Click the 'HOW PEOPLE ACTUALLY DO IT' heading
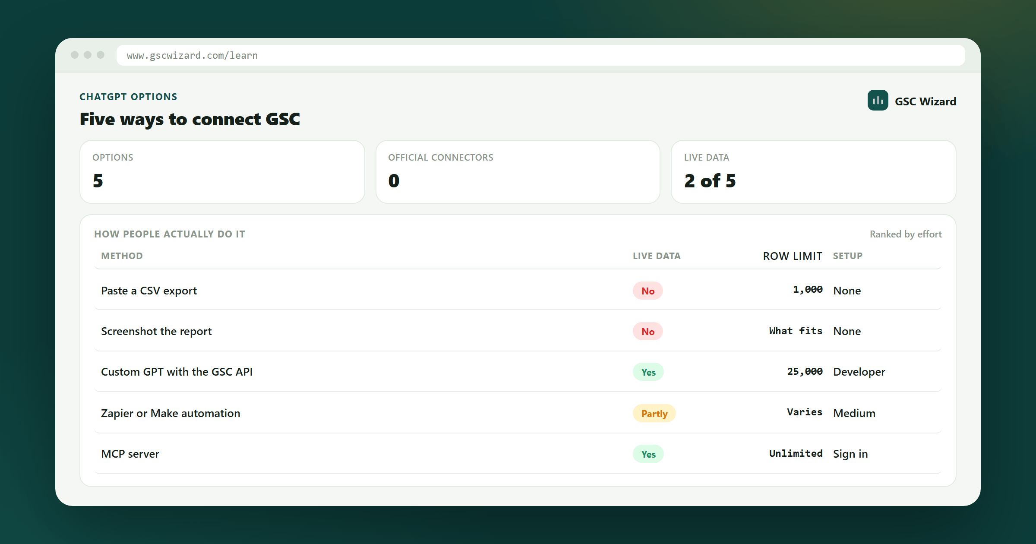The height and width of the screenshot is (544, 1036). pyautogui.click(x=170, y=234)
